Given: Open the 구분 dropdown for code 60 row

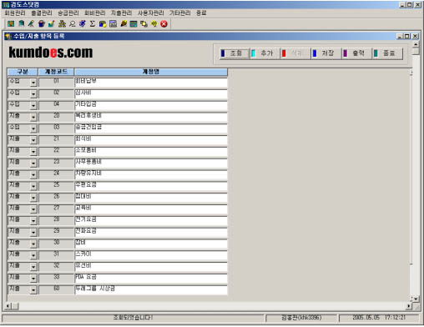Looking at the screenshot, I should pos(33,290).
